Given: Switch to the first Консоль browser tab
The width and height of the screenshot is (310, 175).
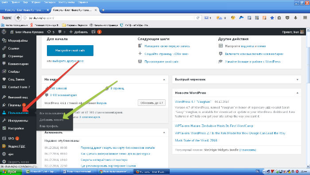Looking at the screenshot, I should [25, 10].
